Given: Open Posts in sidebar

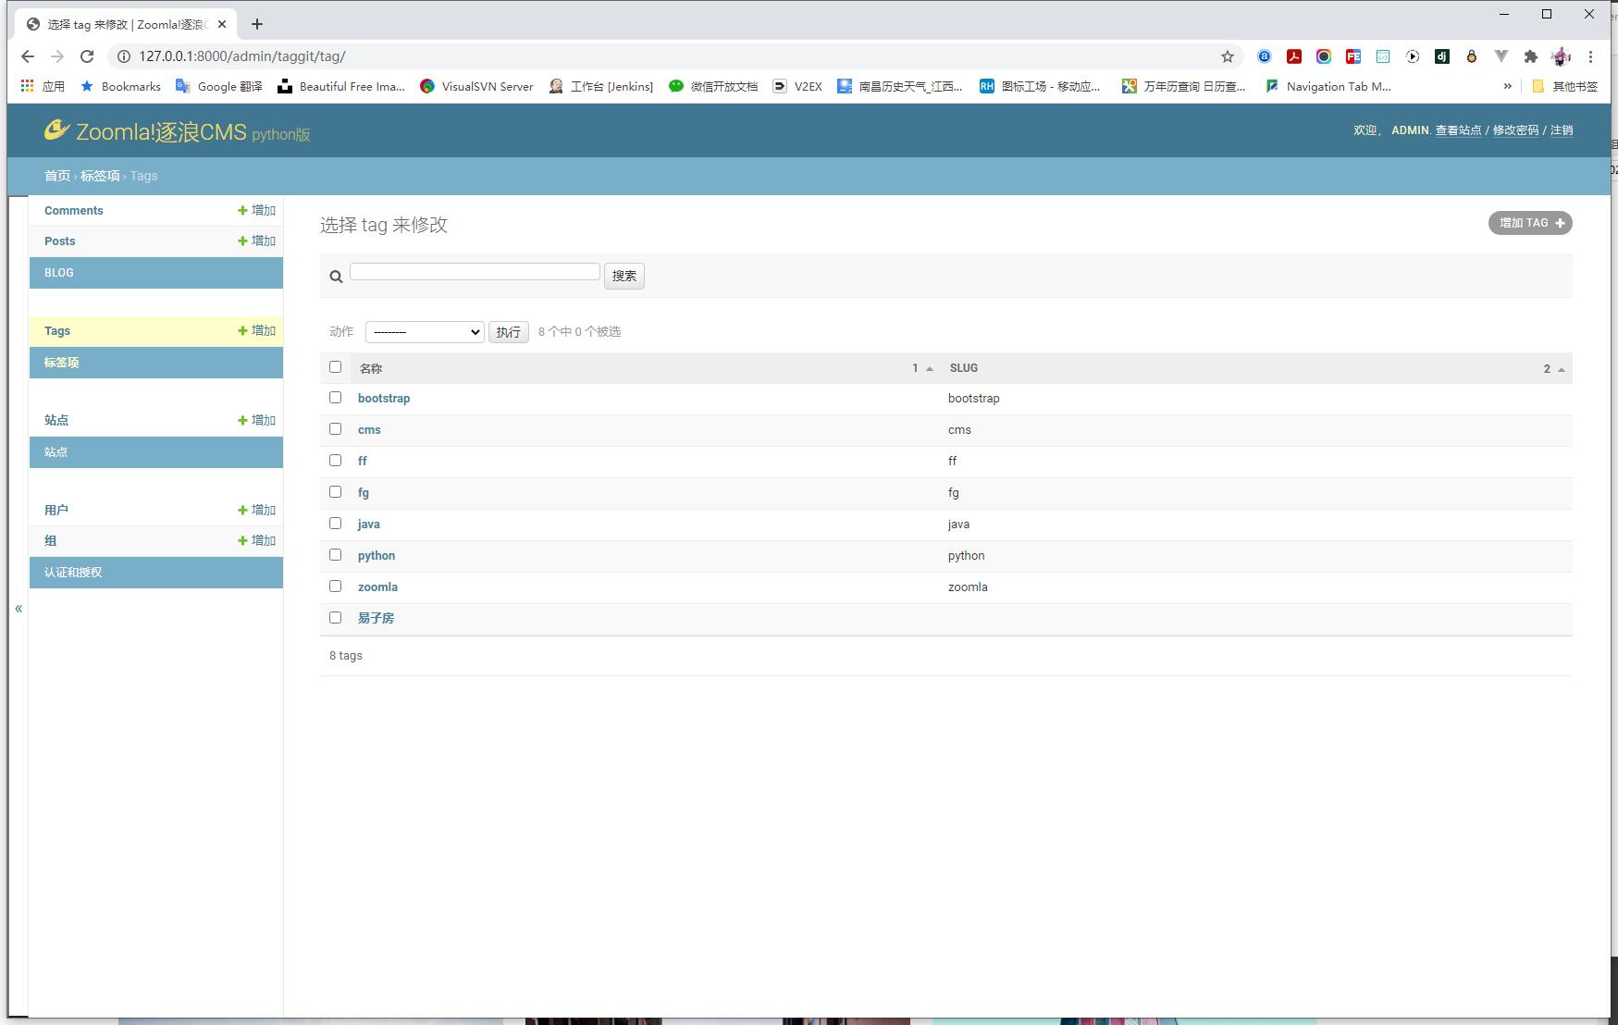Looking at the screenshot, I should [60, 241].
